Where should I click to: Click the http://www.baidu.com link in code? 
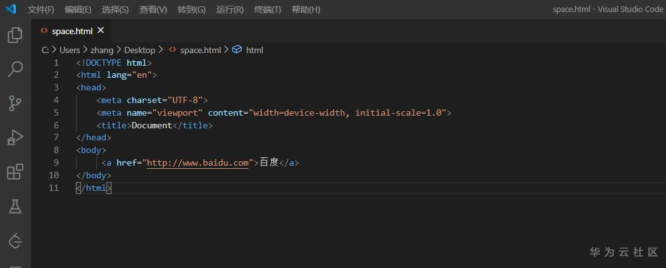pos(198,162)
